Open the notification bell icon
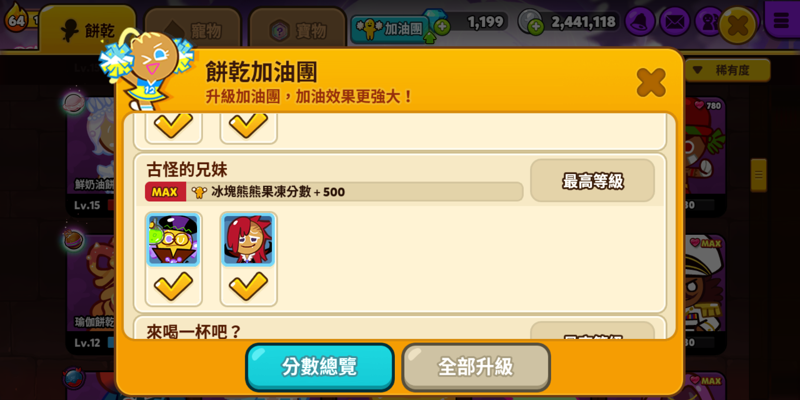This screenshot has width=800, height=400. [640, 21]
